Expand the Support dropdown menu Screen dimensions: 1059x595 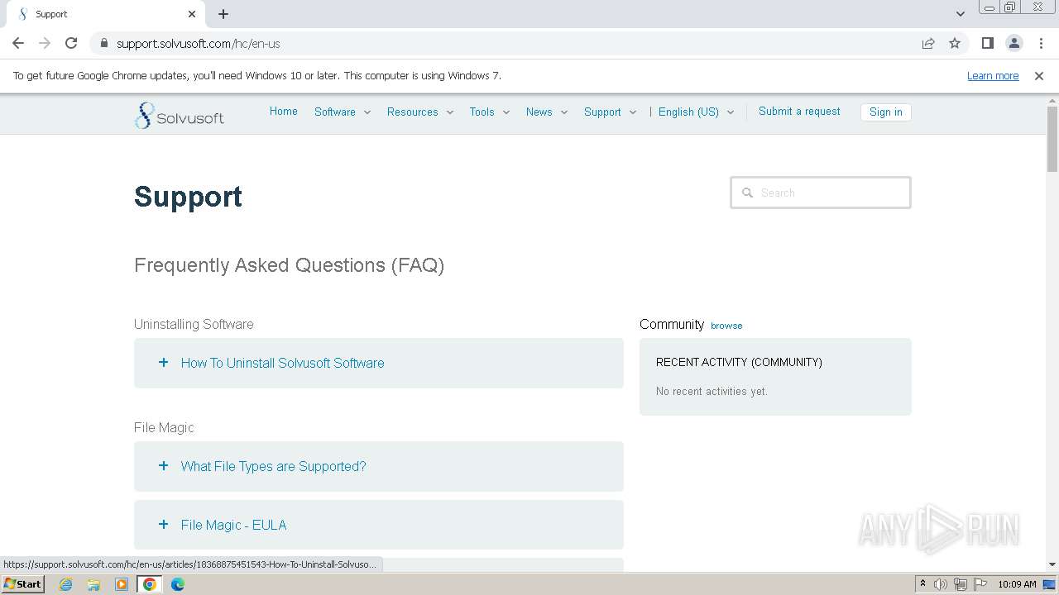point(611,112)
